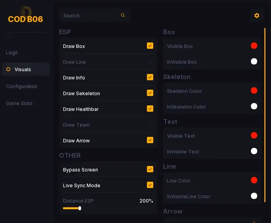Uncheck the Draw Box checkbox

[x=150, y=46]
